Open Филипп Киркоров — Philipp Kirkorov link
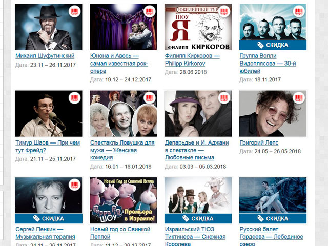The height and width of the screenshot is (246, 328). coord(192,59)
